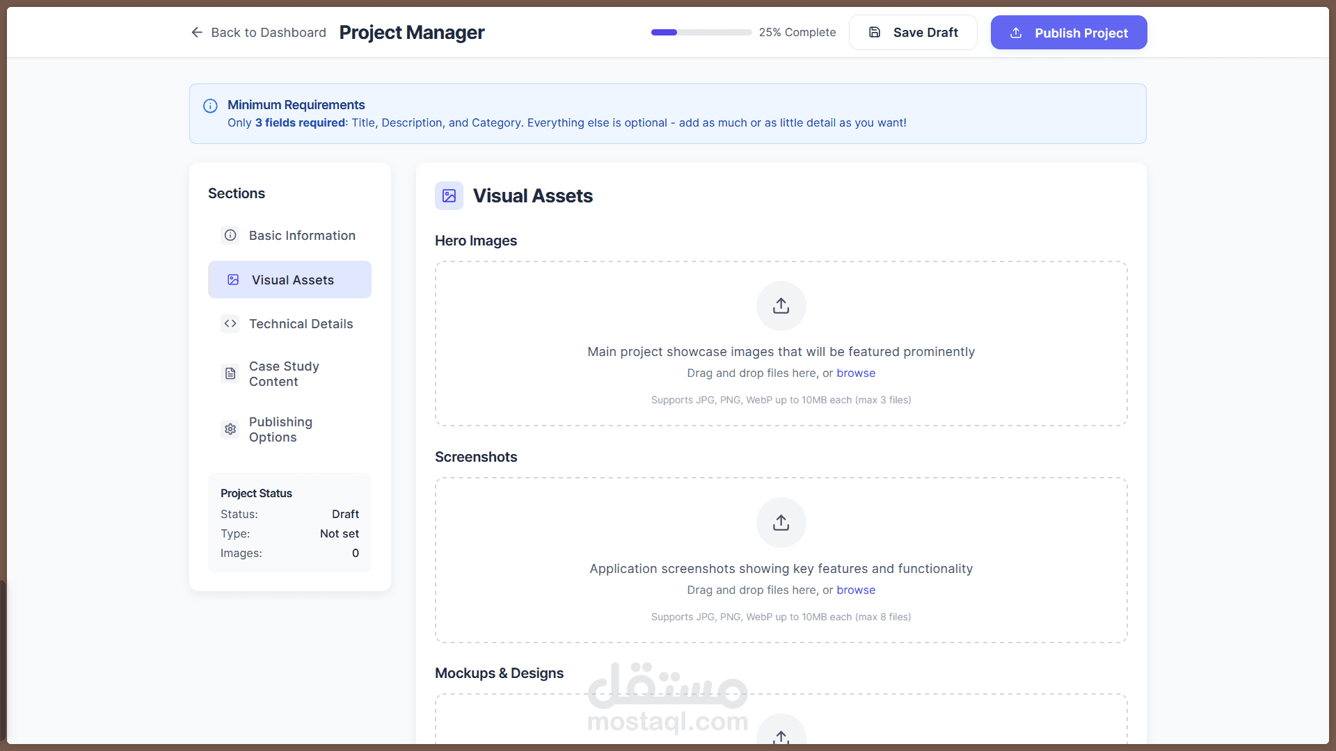Click Back to Dashboard link

point(268,33)
